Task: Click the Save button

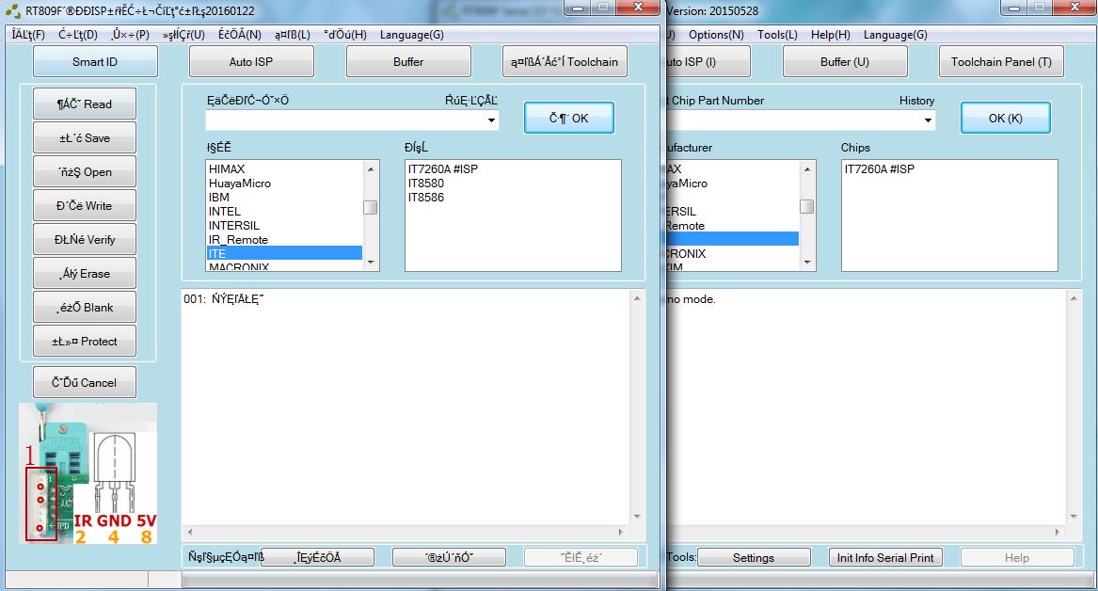Action: (85, 138)
